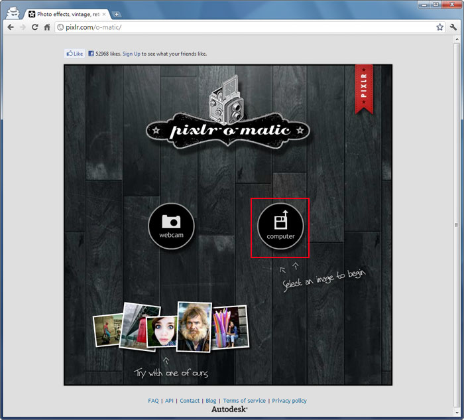
Task: Close the browser window
Action: click(452, 4)
